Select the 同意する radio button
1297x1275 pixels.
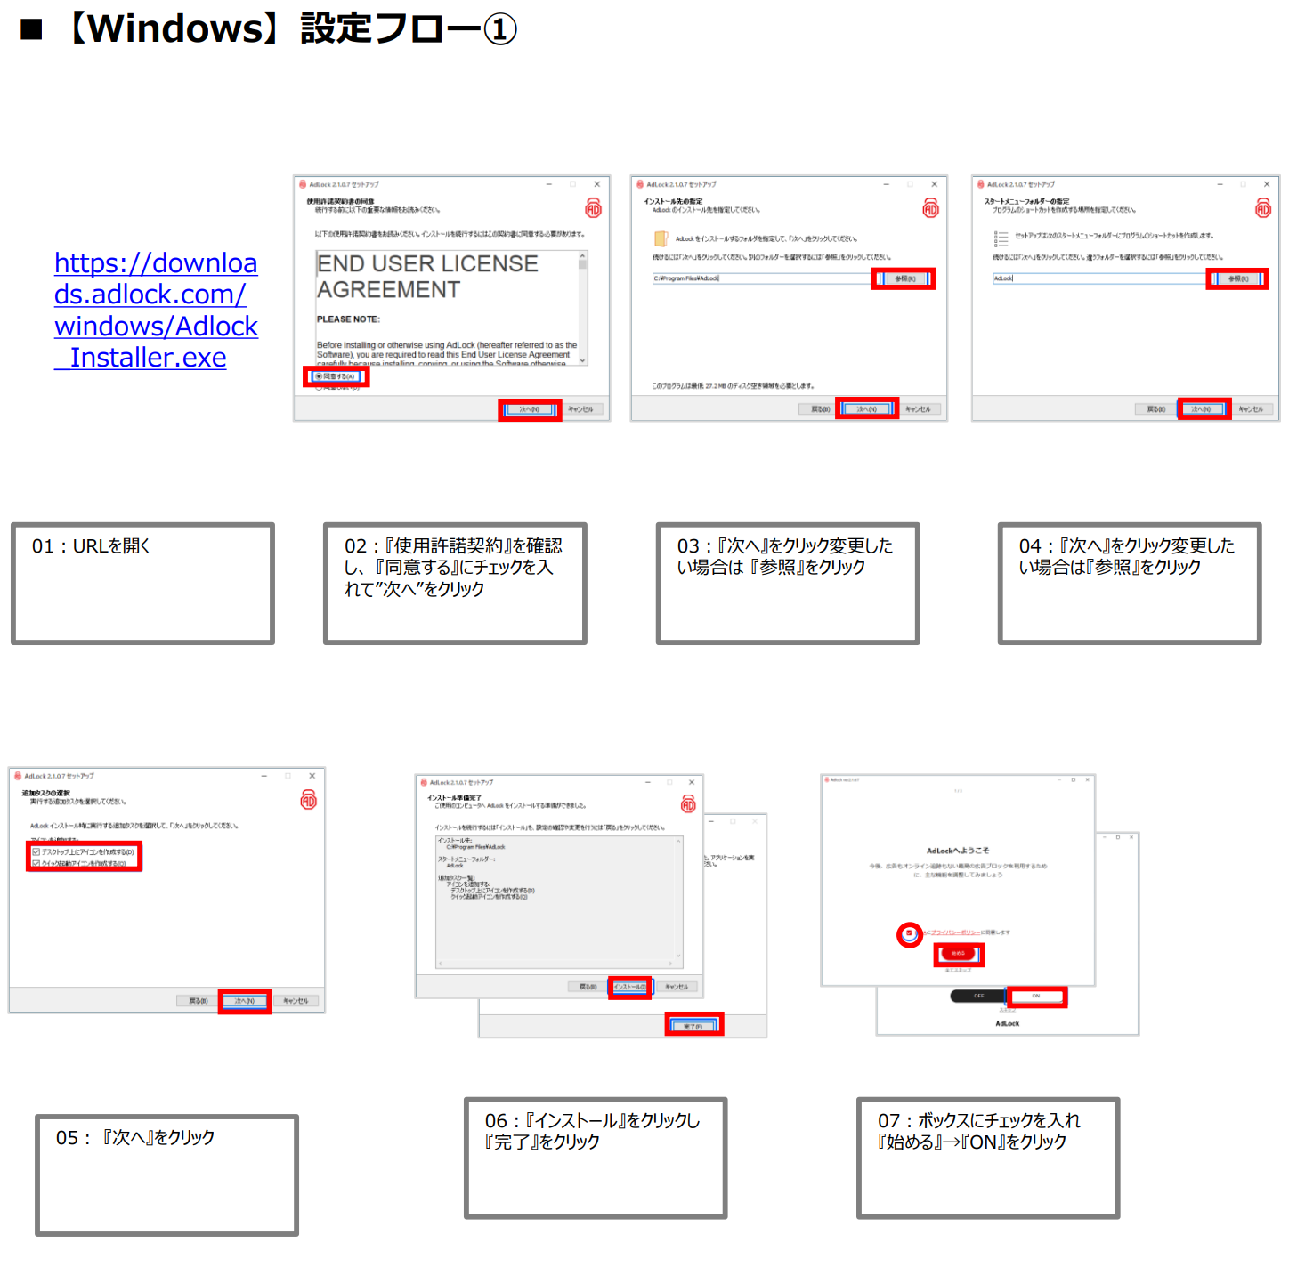point(319,376)
